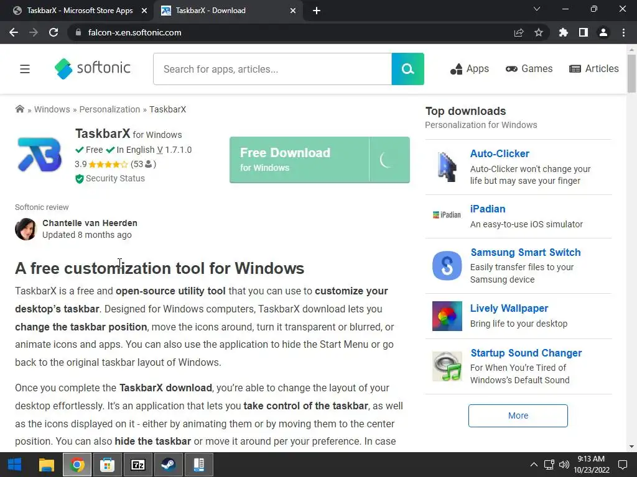Open the Apps section
Image resolution: width=637 pixels, height=477 pixels.
(x=469, y=69)
